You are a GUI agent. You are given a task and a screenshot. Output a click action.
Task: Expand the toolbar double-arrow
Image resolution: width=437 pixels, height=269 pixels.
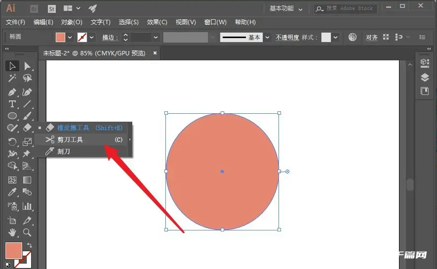point(7,48)
